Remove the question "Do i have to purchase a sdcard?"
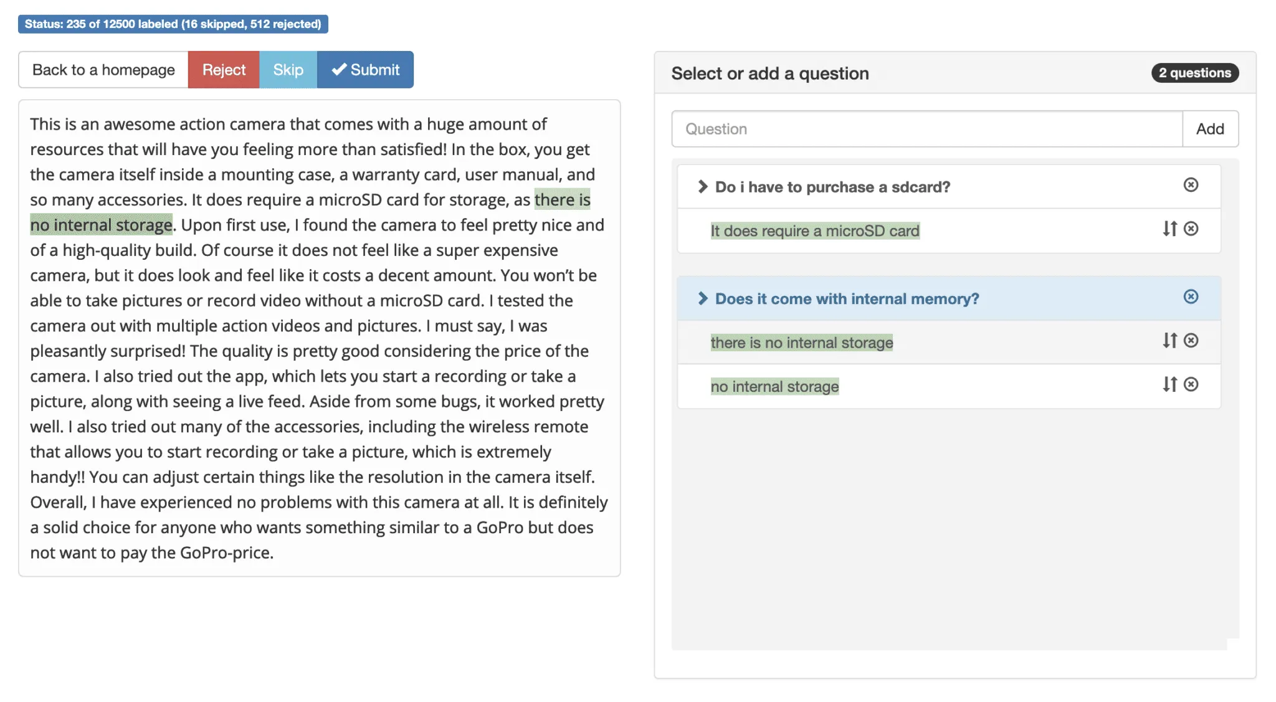 click(1189, 184)
